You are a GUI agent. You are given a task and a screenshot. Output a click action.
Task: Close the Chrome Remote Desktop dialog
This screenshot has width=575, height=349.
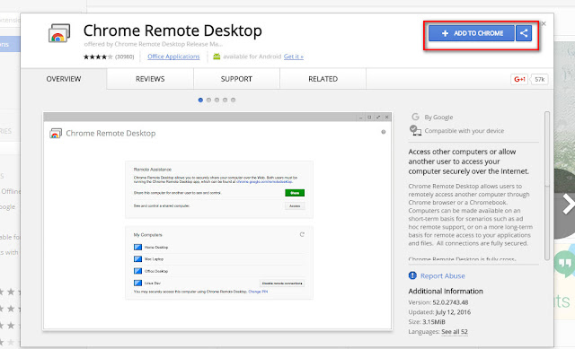pos(544,24)
